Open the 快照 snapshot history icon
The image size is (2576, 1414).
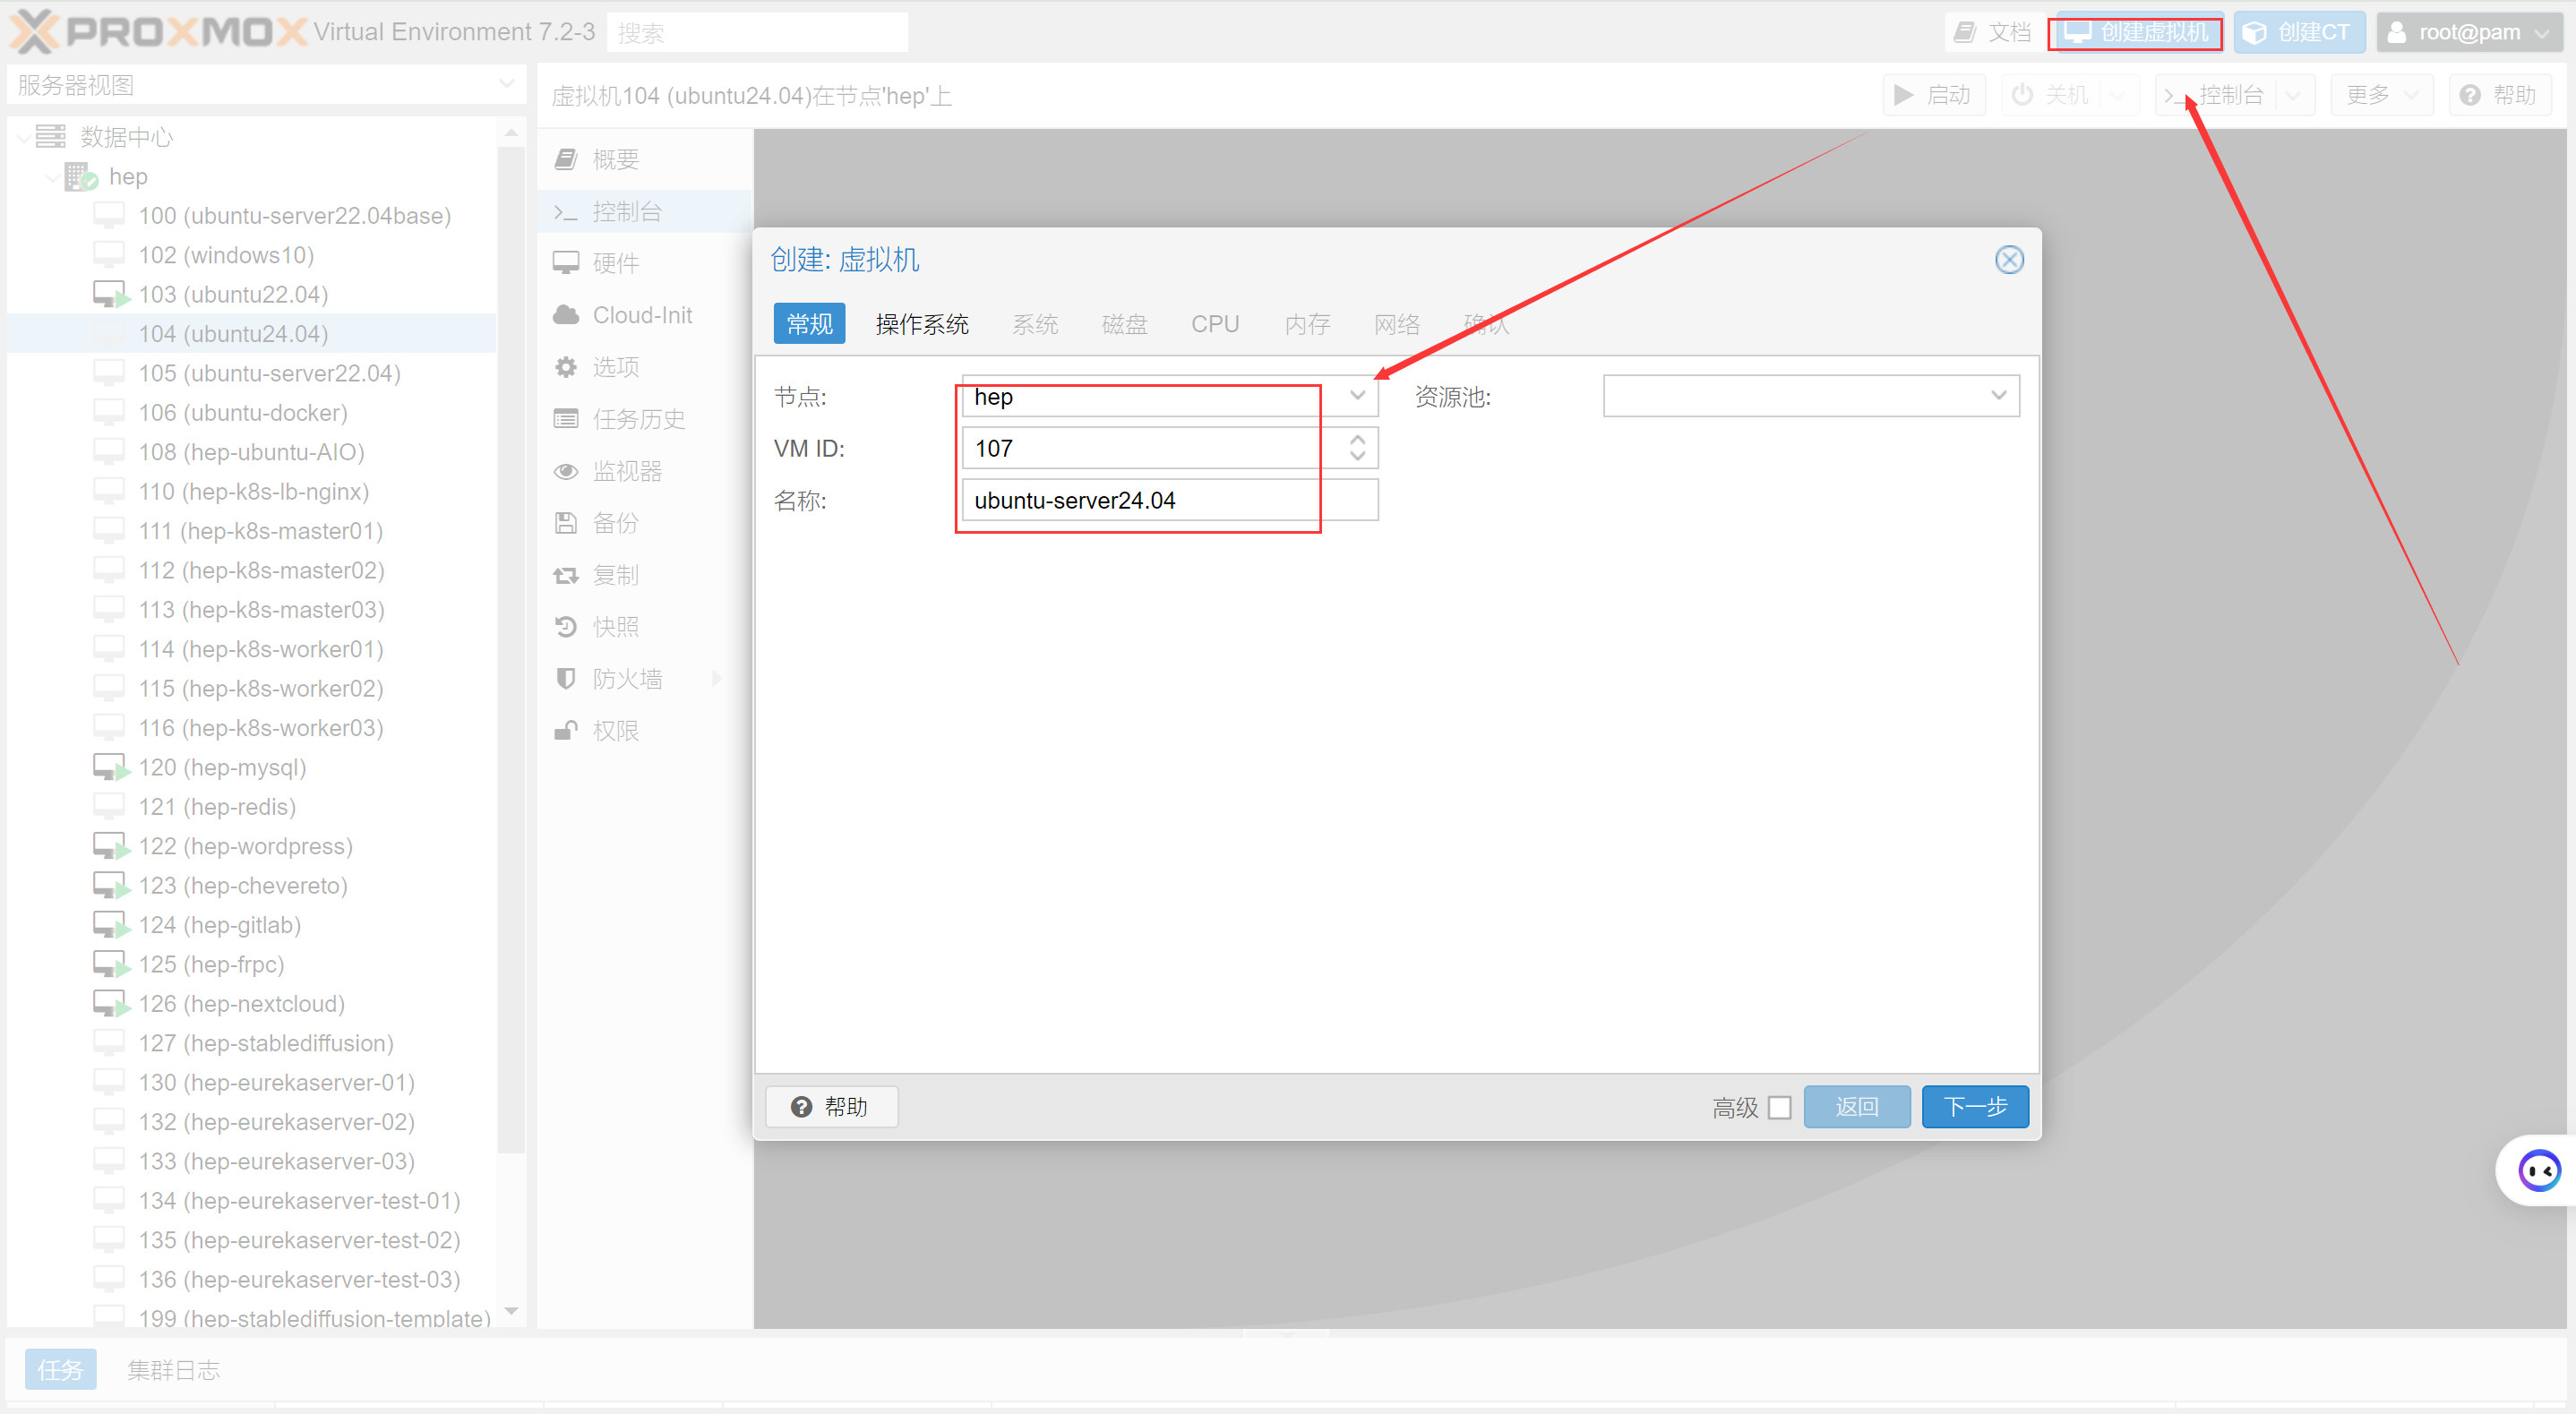coord(566,627)
